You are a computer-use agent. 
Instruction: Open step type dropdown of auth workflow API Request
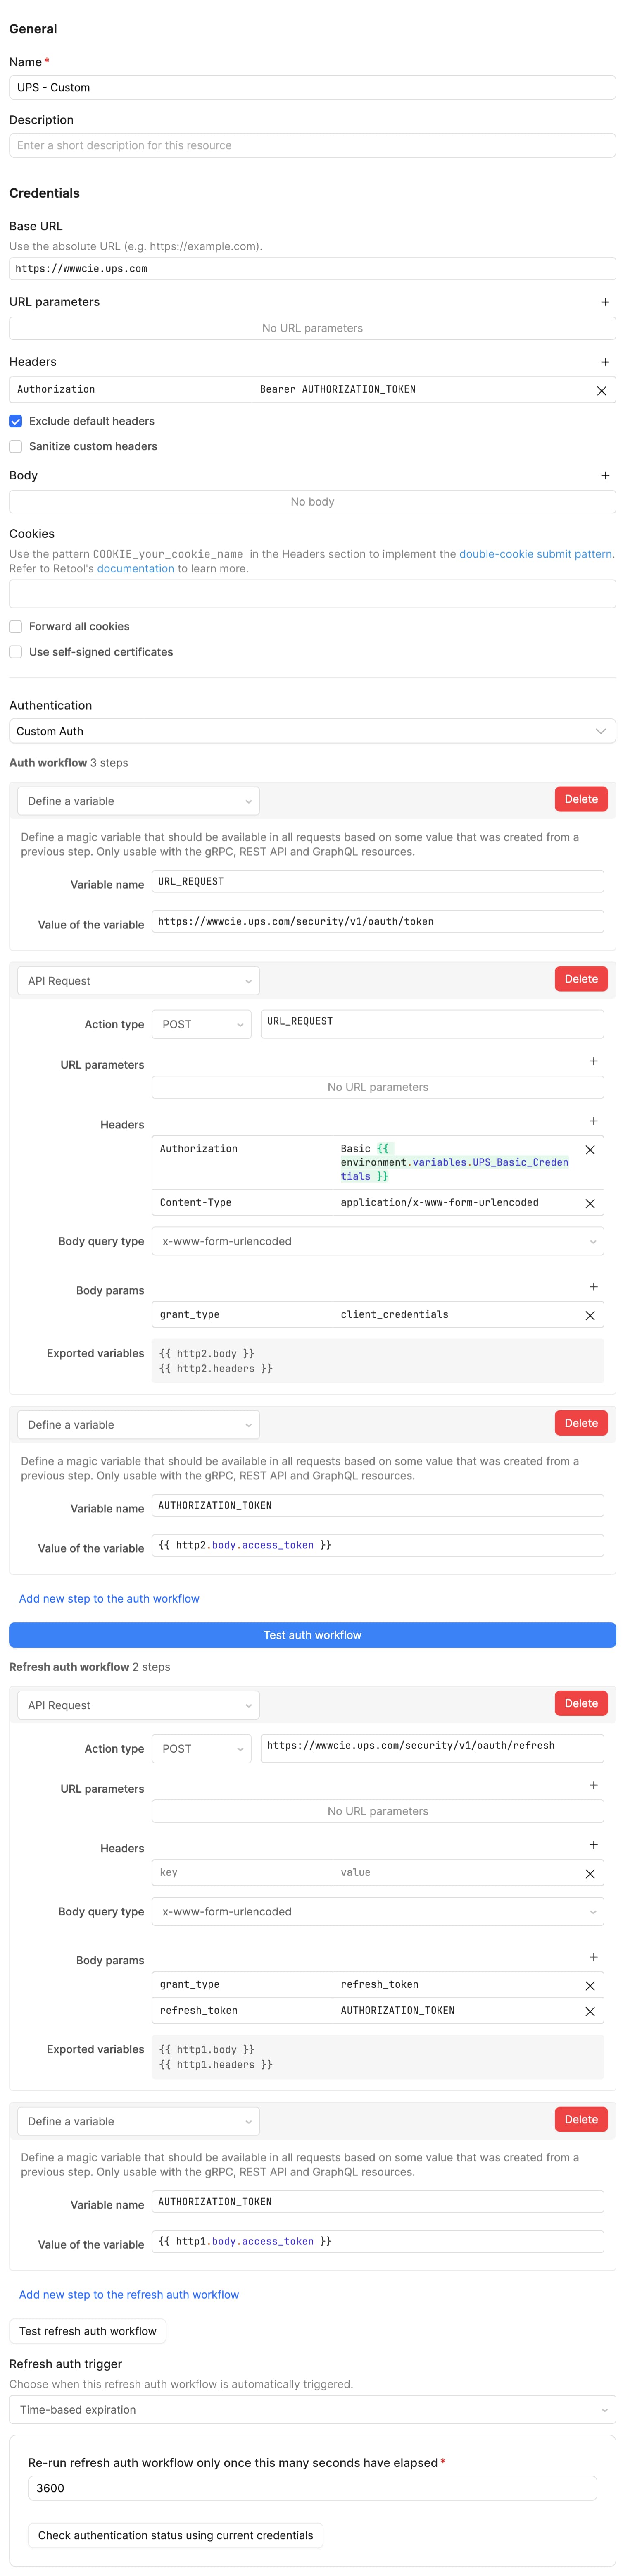click(138, 981)
